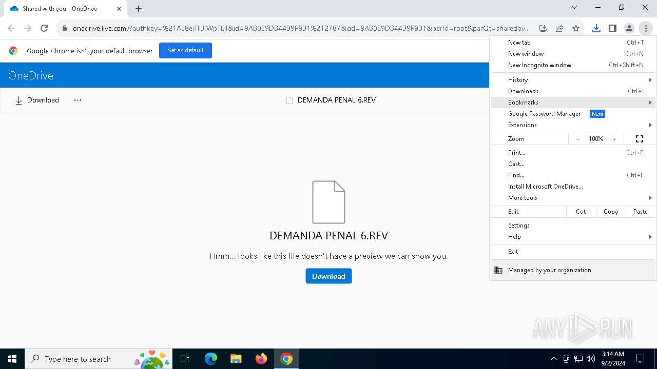The height and width of the screenshot is (369, 657).
Task: Expand the Bookmarks submenu
Action: click(x=573, y=102)
